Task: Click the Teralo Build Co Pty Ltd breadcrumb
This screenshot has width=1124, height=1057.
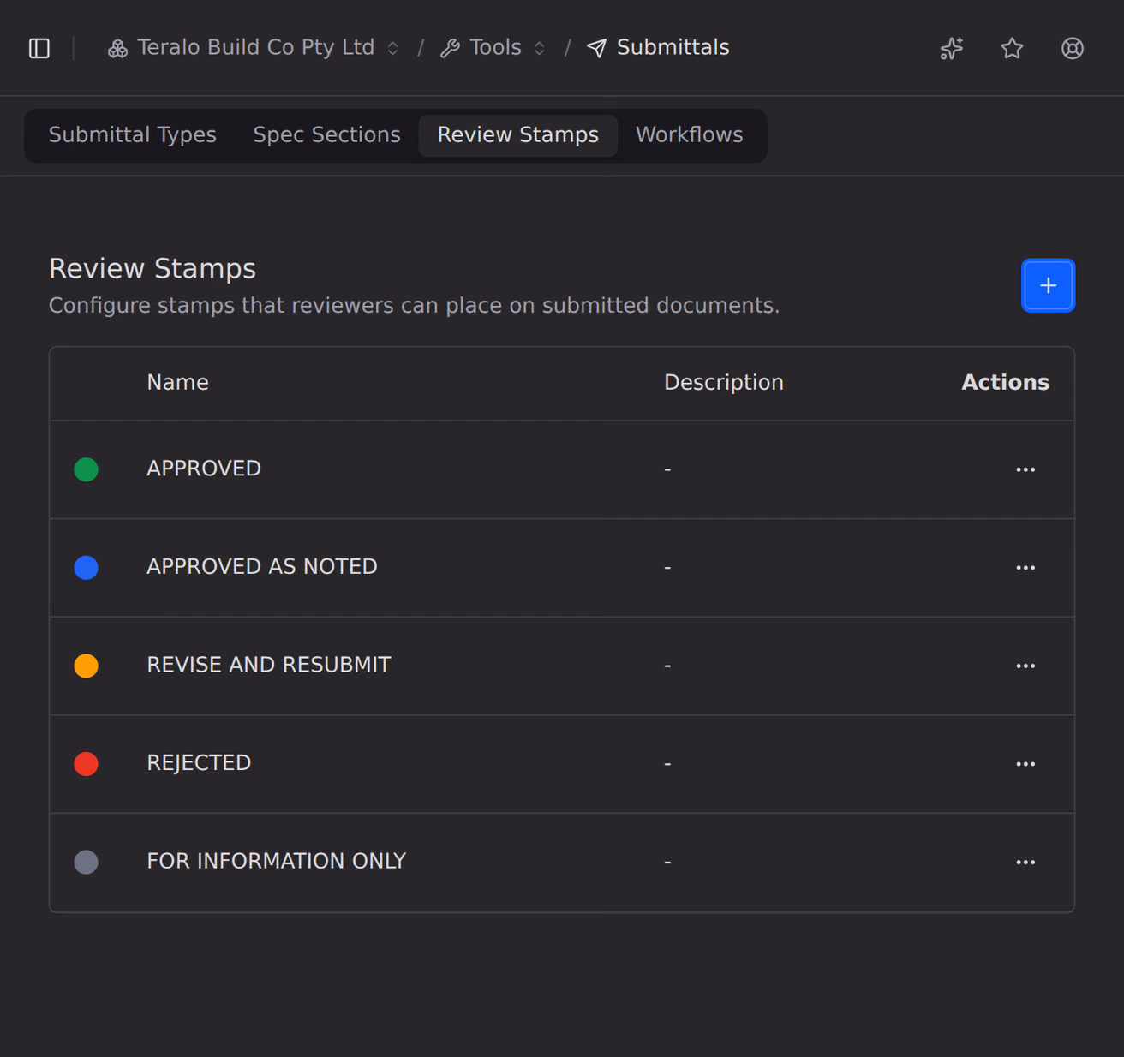Action: [x=255, y=47]
